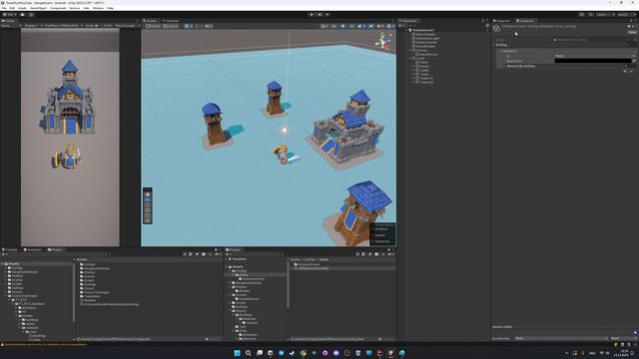This screenshot has height=359, width=639.
Task: Open the account dropdown in top toolbar
Action: 10,15
